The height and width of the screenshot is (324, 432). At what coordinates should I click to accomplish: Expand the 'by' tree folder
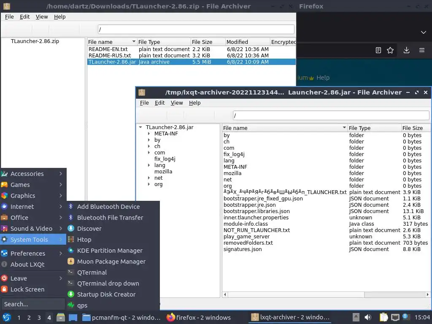(149, 140)
